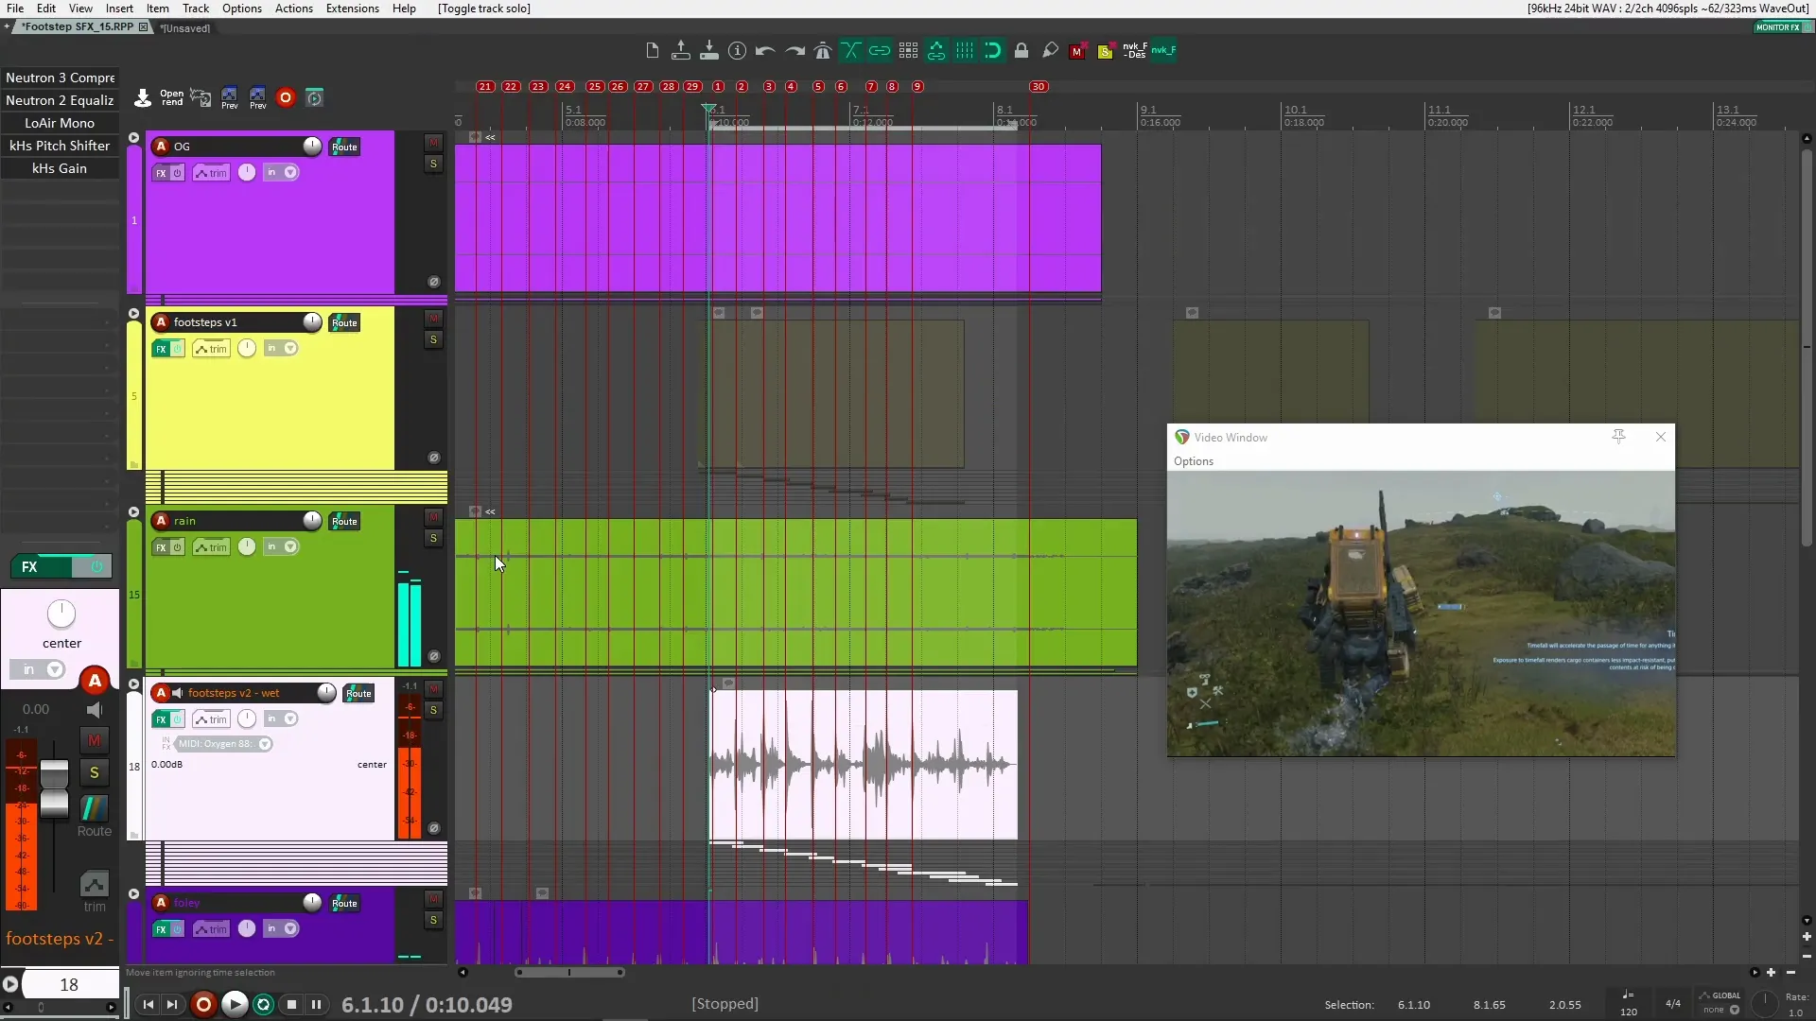This screenshot has width=1816, height=1021.
Task: Click the metronome toolbar icon
Action: 823,51
